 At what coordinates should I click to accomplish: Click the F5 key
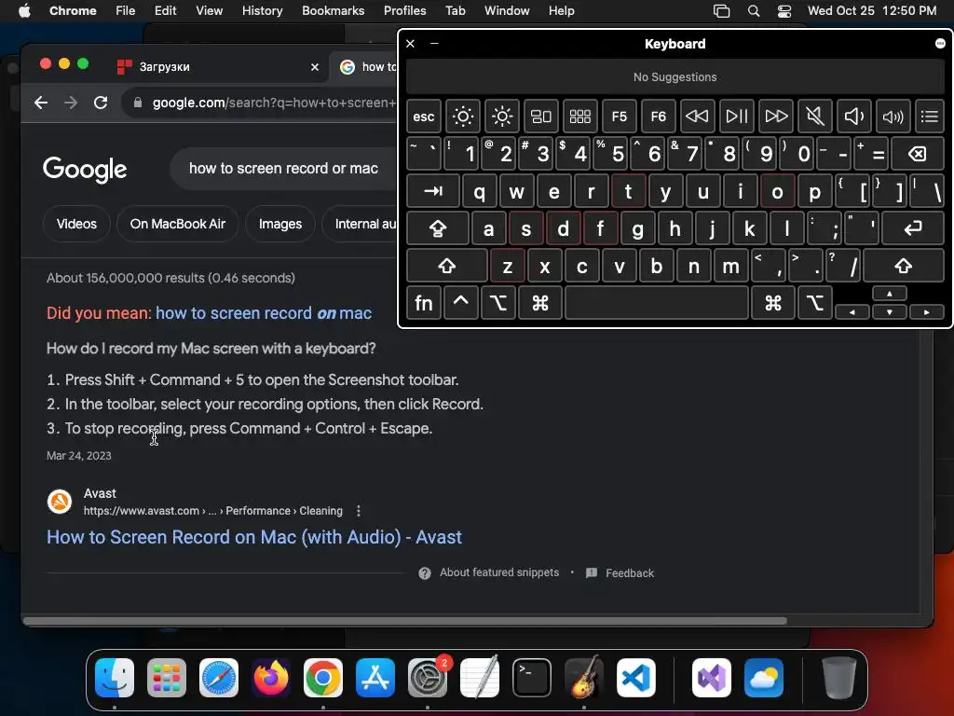[620, 117]
